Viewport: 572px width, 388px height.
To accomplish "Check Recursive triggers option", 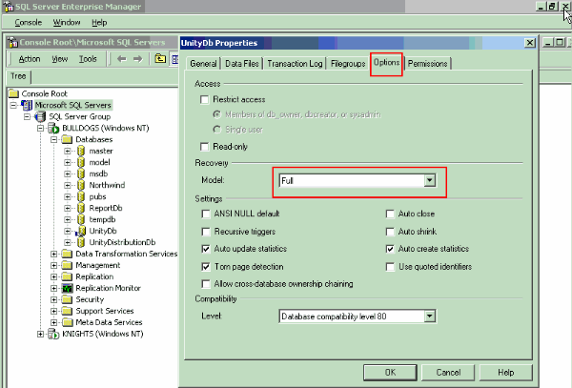I will [x=206, y=232].
